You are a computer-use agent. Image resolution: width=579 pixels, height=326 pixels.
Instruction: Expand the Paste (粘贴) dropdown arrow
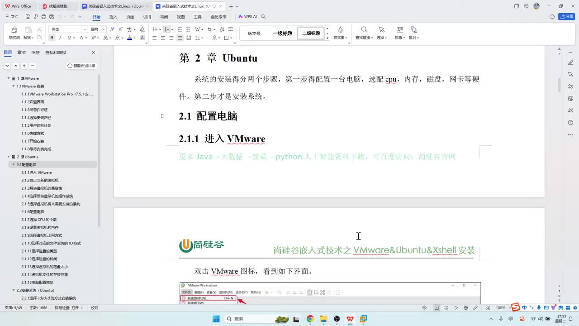(x=33, y=38)
